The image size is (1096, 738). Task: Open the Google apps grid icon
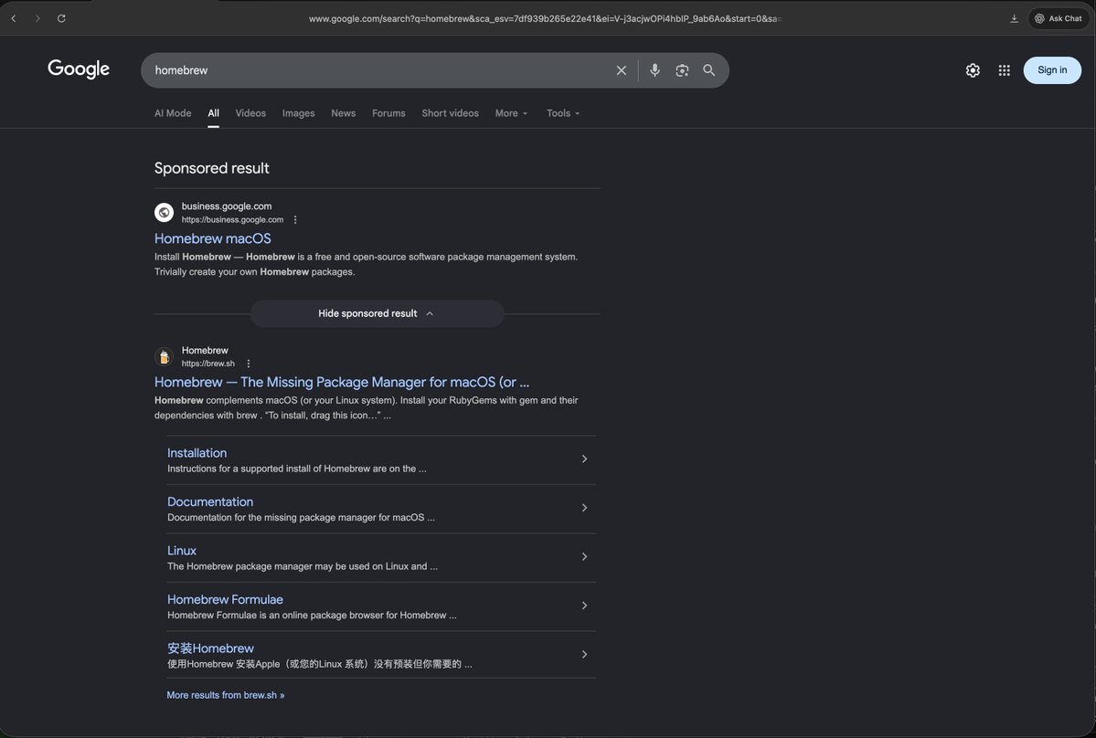1005,70
